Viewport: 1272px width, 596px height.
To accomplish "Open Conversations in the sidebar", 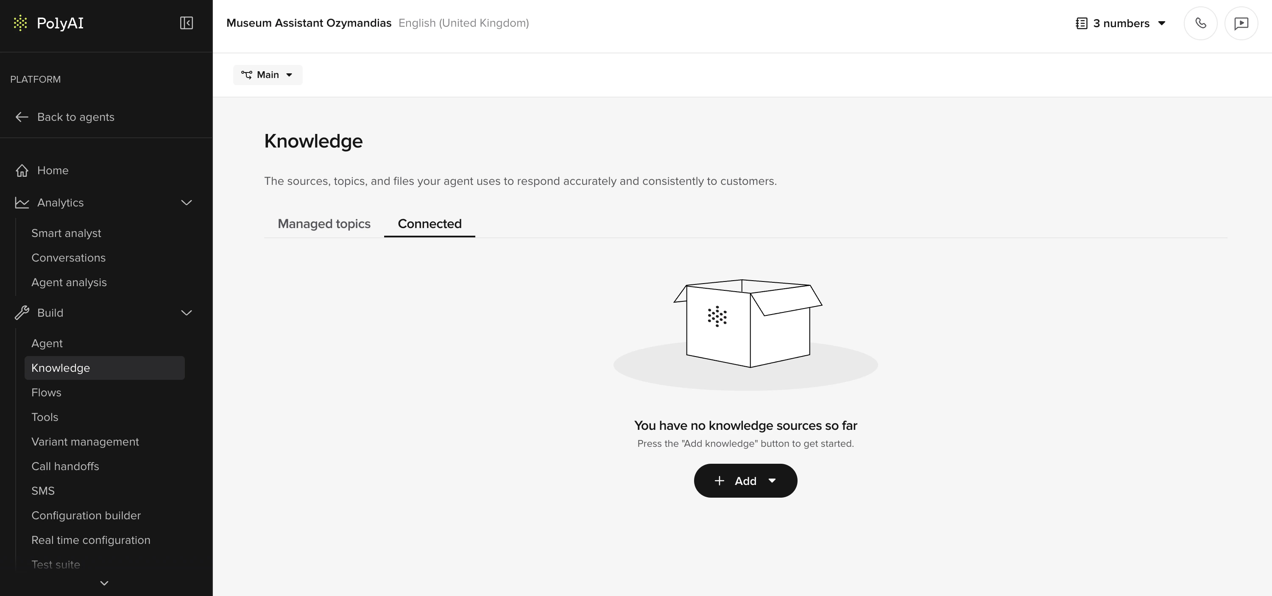I will 68,258.
